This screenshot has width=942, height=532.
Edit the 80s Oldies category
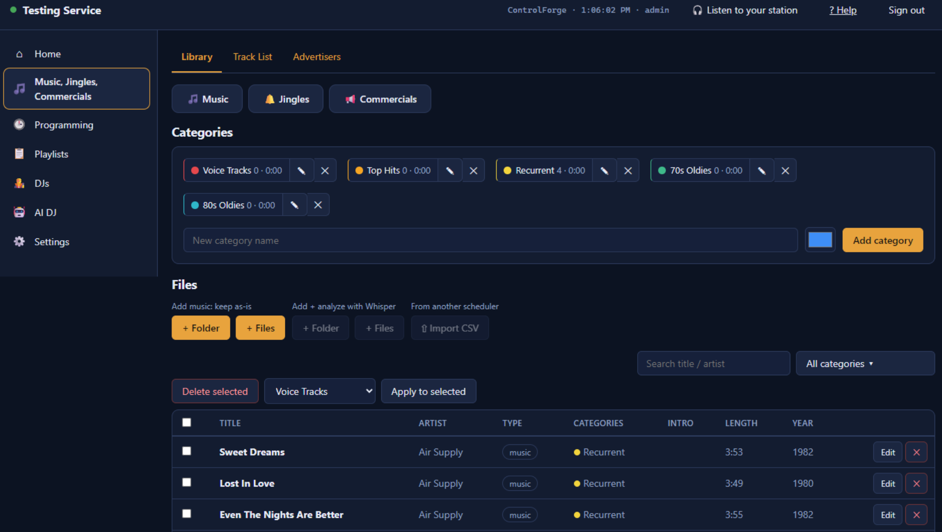tap(295, 205)
